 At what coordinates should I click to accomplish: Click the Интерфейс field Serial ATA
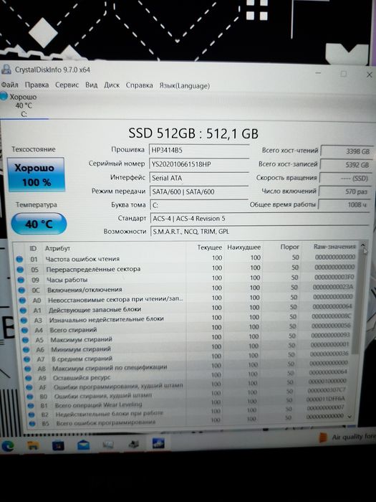199,178
